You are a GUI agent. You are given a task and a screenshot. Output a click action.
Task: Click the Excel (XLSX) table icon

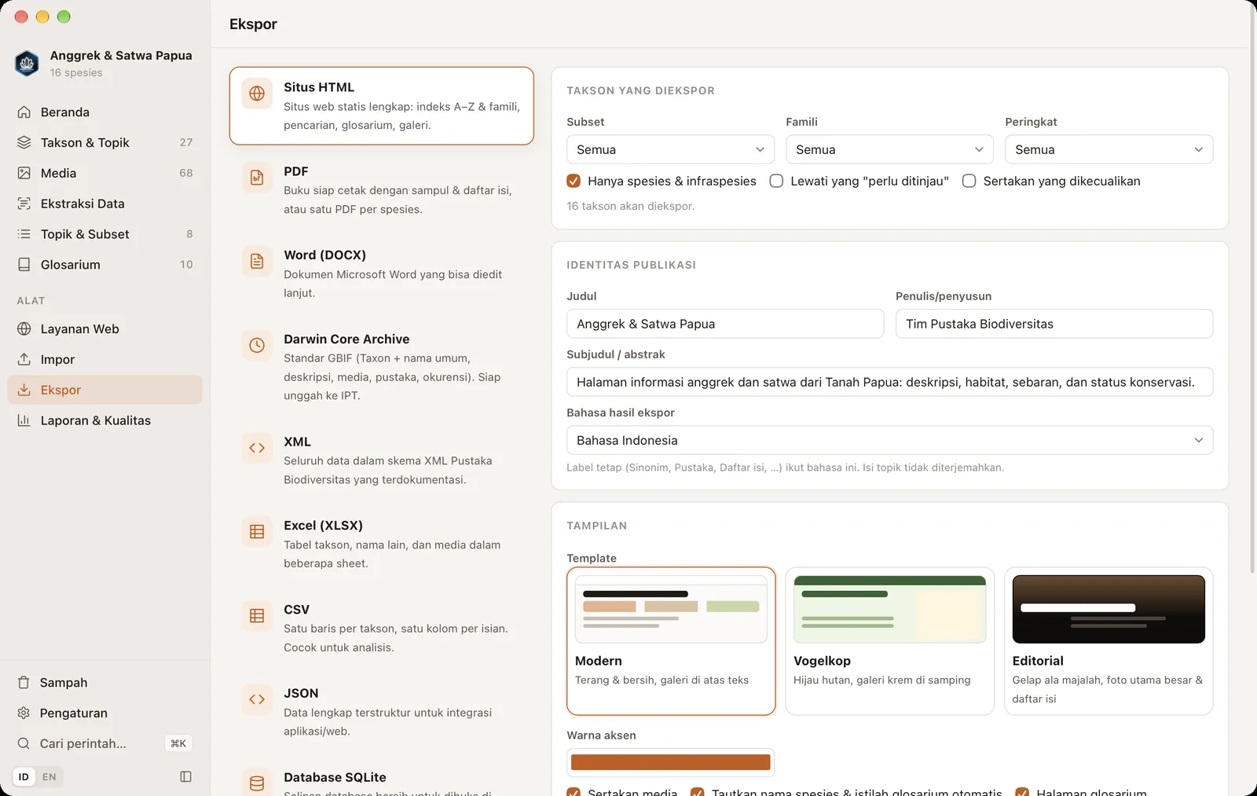[x=257, y=532]
